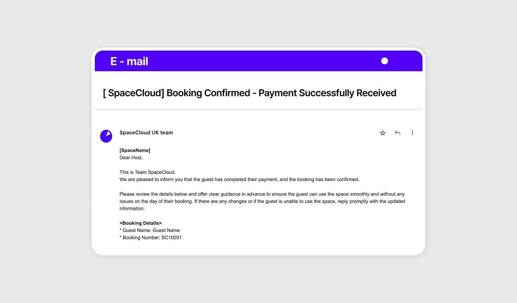Open the three-dot more options menu
517x303 pixels.
click(x=412, y=133)
